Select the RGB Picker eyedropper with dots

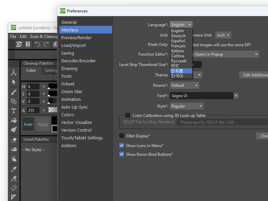click(14, 179)
